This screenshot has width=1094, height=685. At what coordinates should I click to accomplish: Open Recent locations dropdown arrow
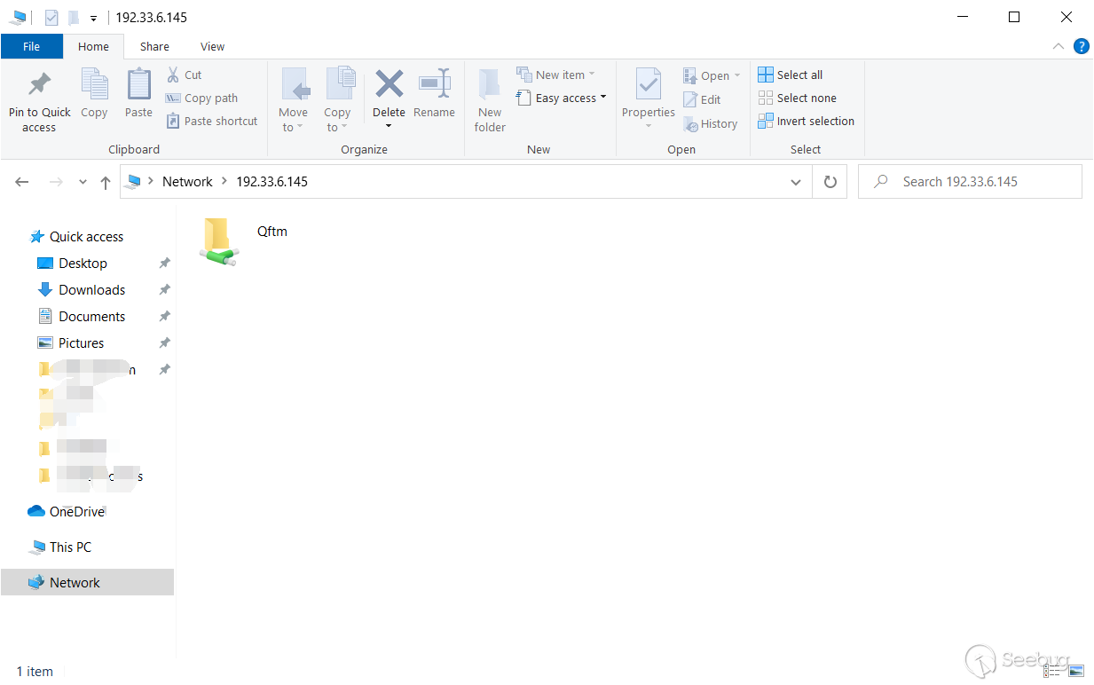[83, 182]
